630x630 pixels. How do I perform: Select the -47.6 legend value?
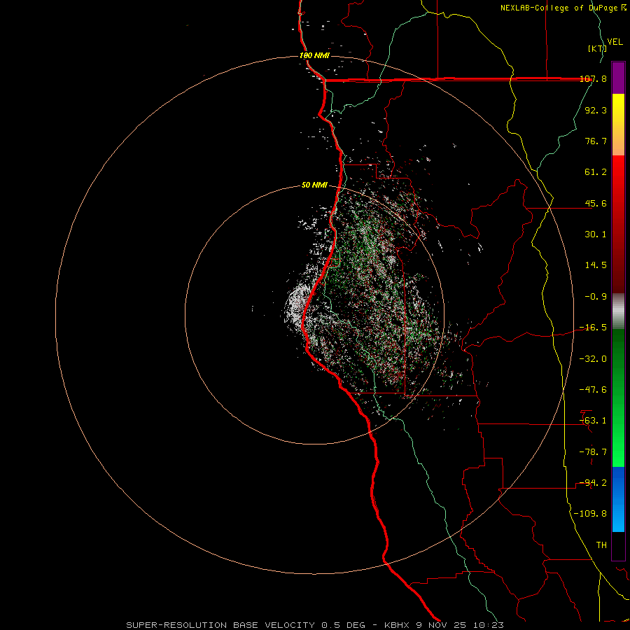593,390
